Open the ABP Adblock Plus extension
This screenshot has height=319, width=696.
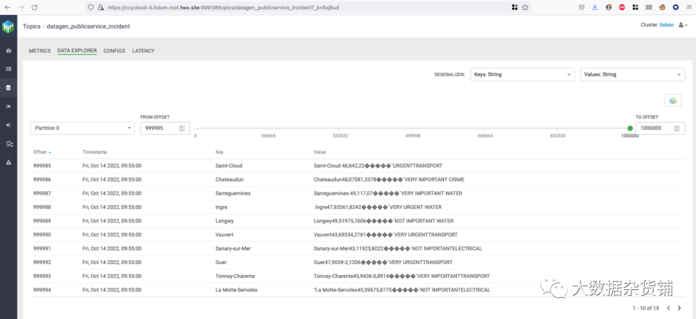point(622,7)
